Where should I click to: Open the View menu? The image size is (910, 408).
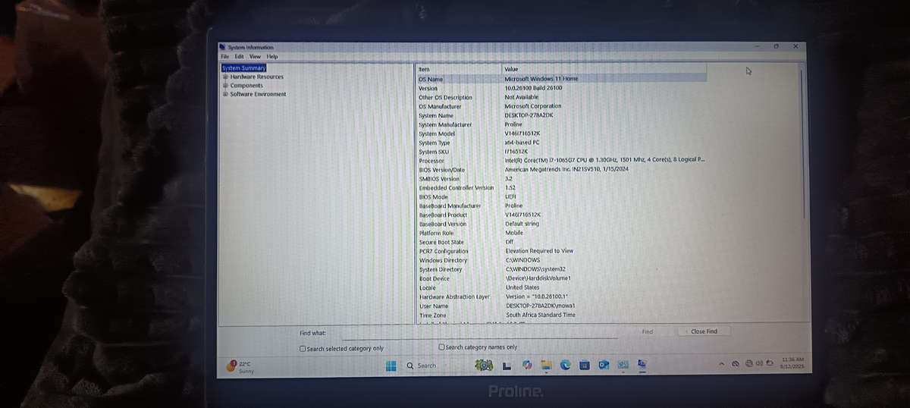pos(255,56)
